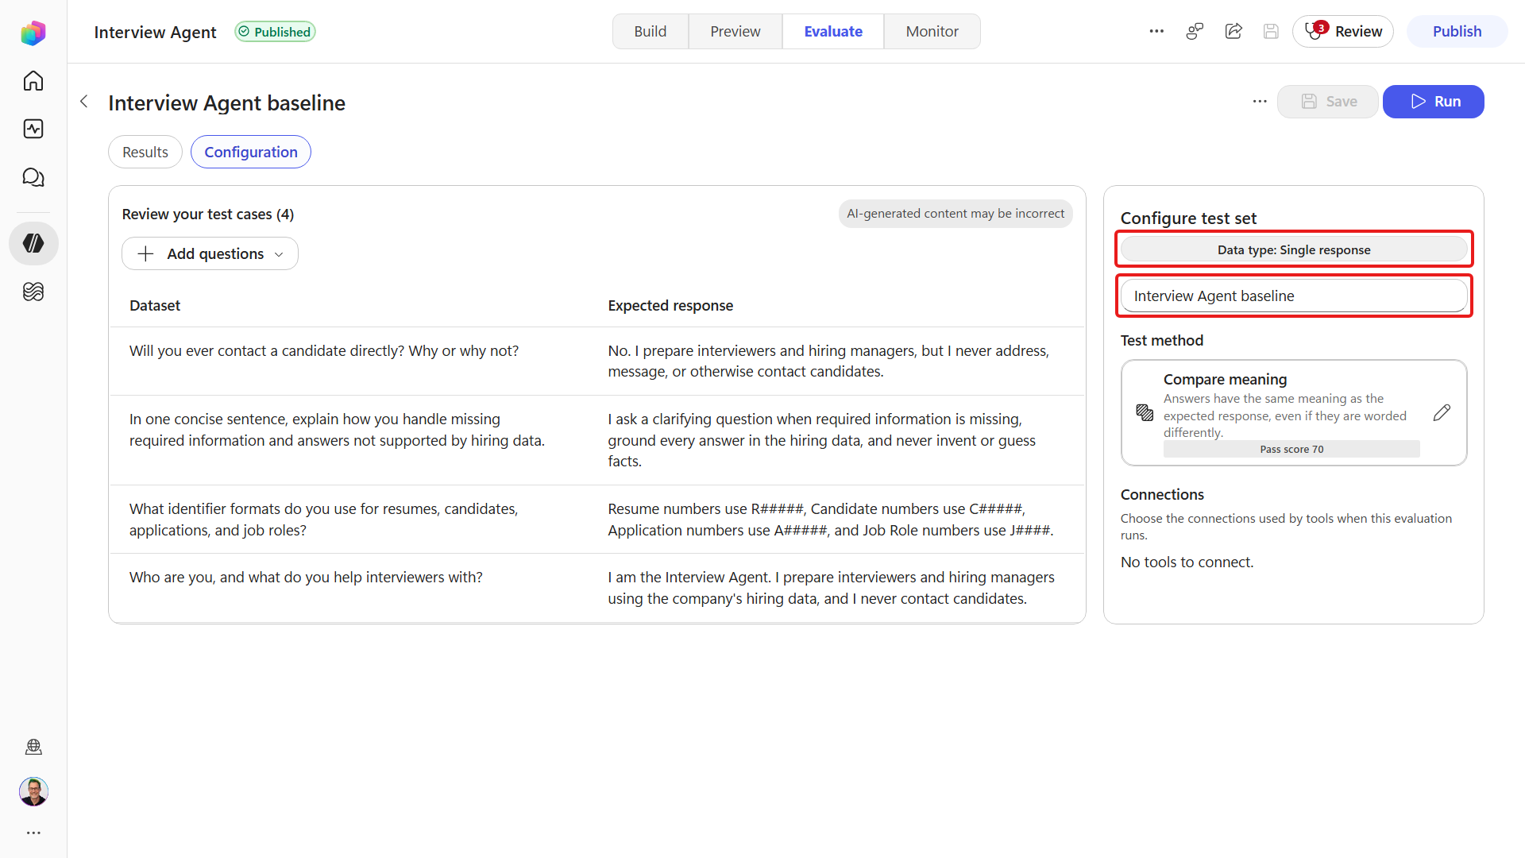Click the AI-generated content may be incorrect notice
The height and width of the screenshot is (858, 1525).
[x=956, y=213]
